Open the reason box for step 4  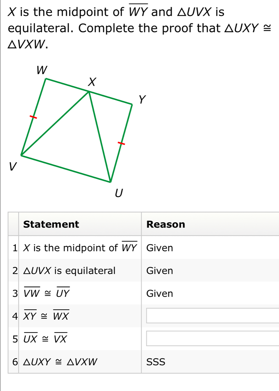click(212, 316)
